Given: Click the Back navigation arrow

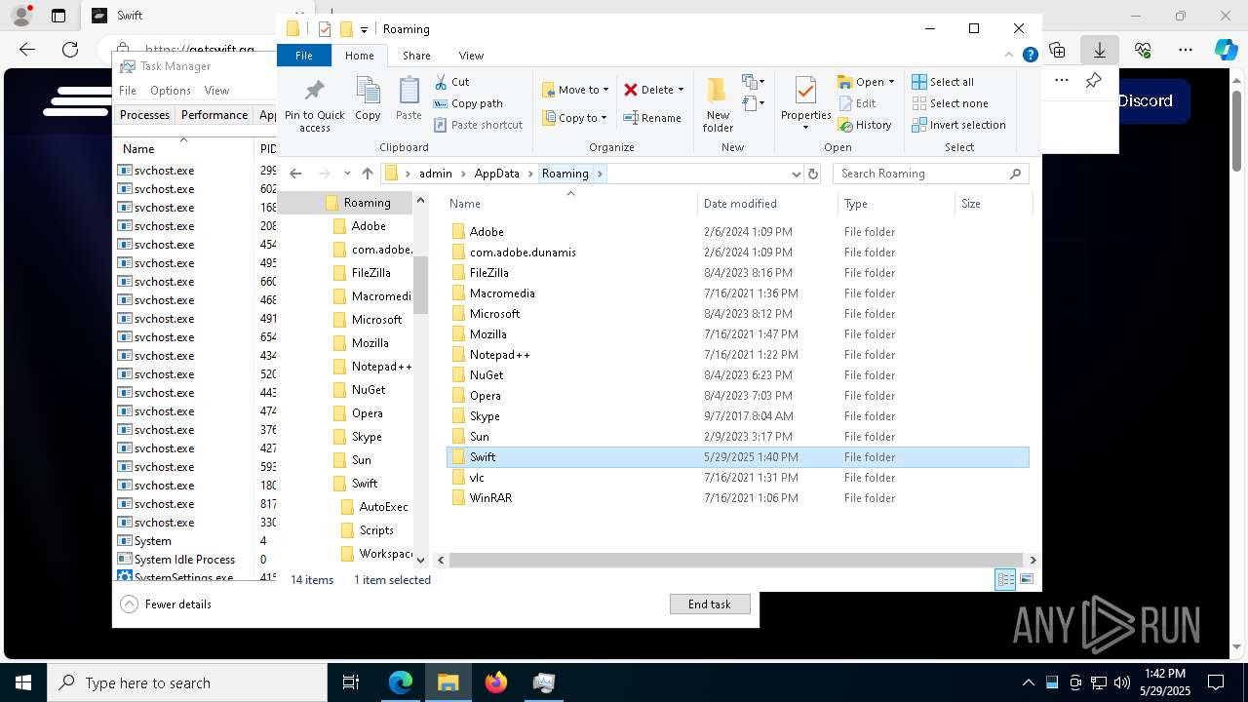Looking at the screenshot, I should point(295,174).
